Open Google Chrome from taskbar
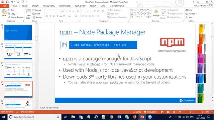The image size is (214, 120). 111,117
